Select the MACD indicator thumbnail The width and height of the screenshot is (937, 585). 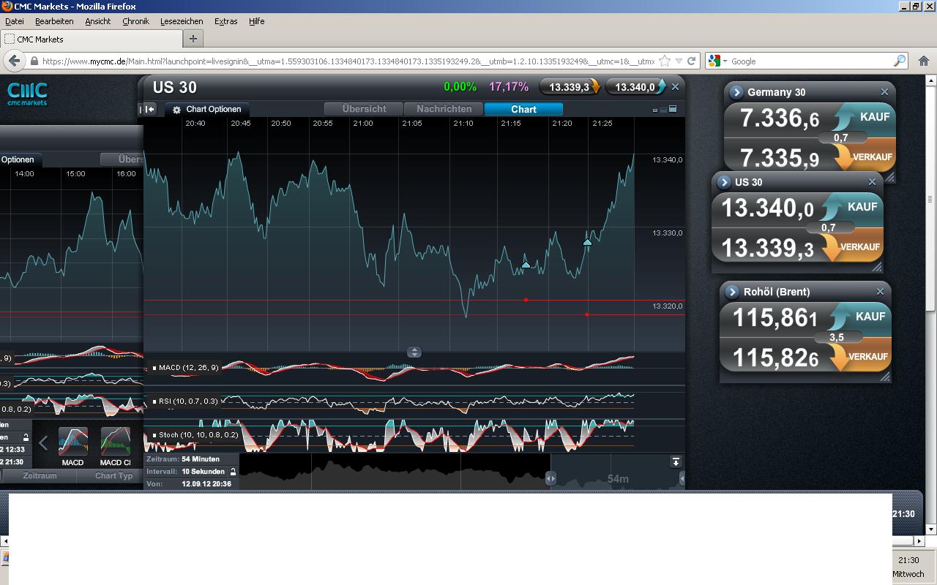[x=72, y=443]
